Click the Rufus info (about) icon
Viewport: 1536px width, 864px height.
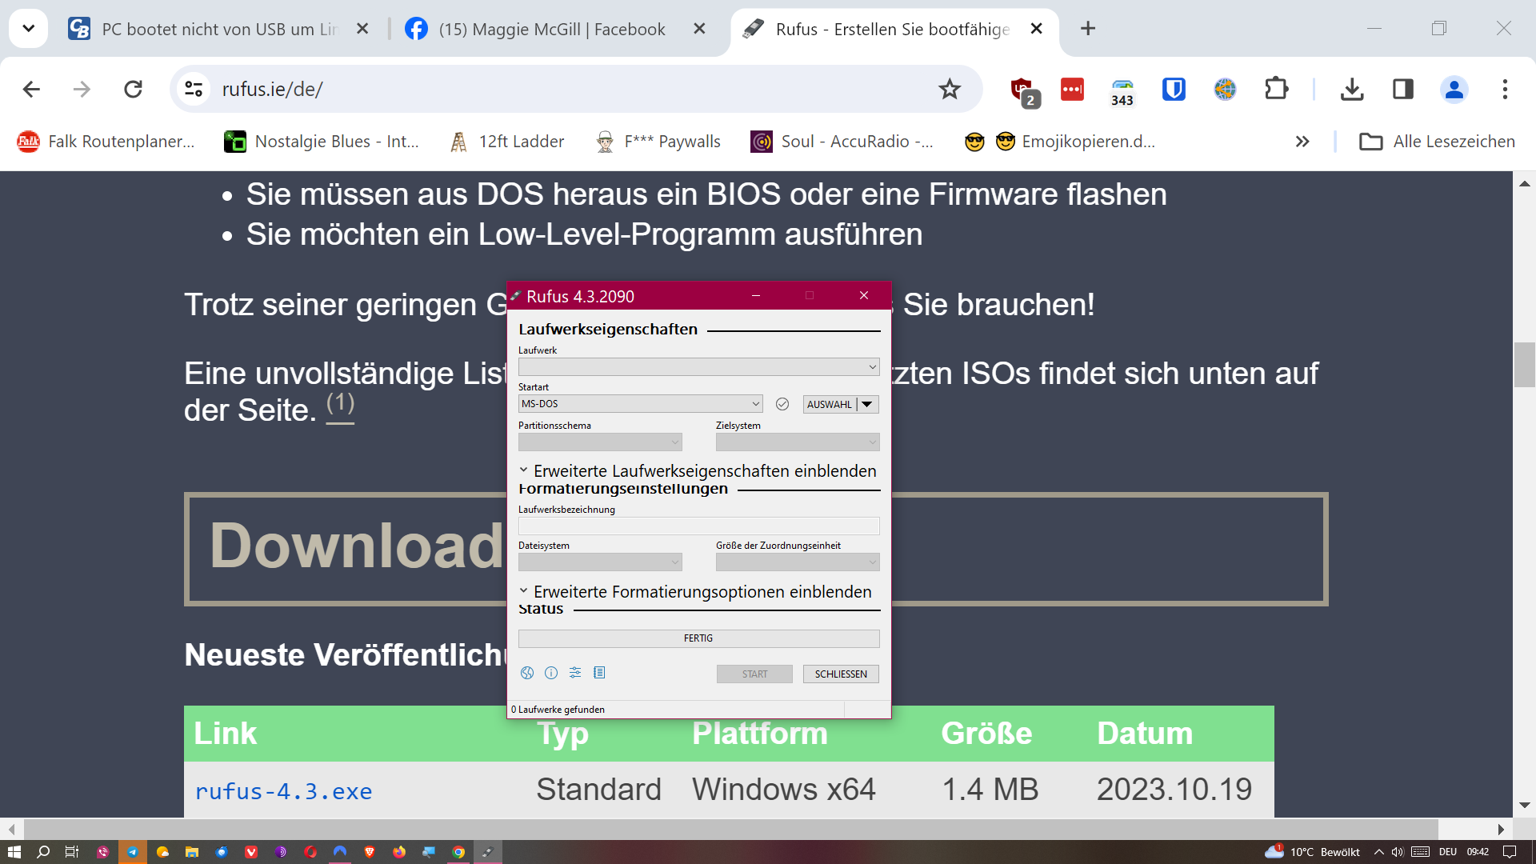551,673
